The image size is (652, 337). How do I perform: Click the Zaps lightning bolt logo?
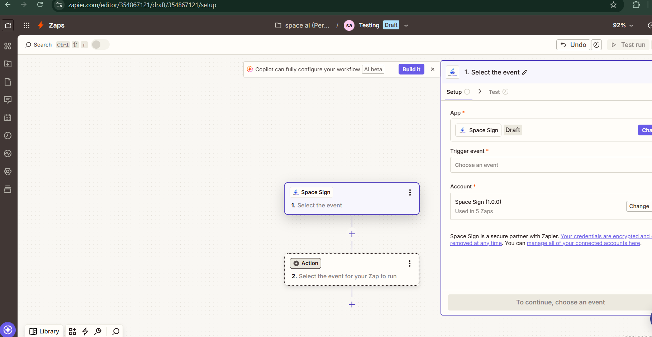click(41, 25)
